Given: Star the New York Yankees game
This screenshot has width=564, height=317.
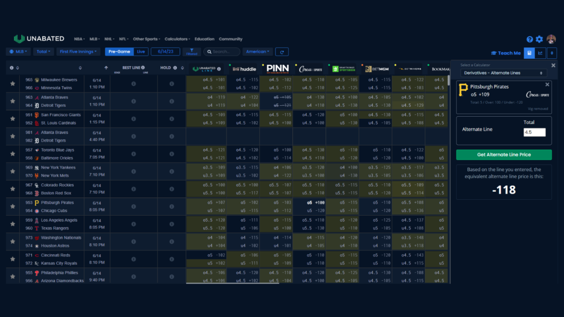Looking at the screenshot, I should tap(13, 172).
